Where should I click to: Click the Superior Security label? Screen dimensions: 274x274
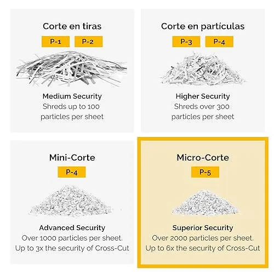tap(203, 228)
